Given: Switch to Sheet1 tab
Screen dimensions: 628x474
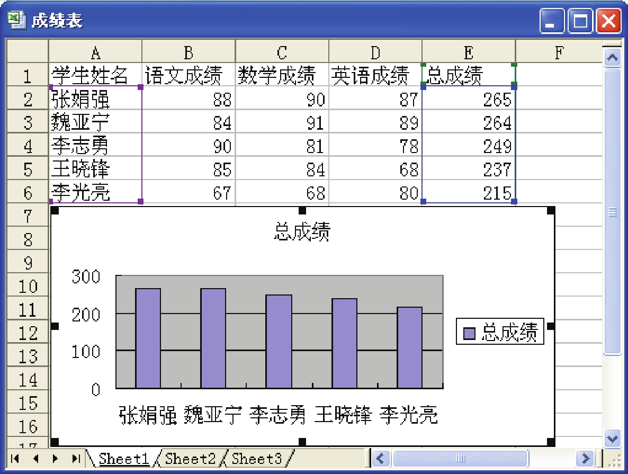Looking at the screenshot, I should coord(124,458).
